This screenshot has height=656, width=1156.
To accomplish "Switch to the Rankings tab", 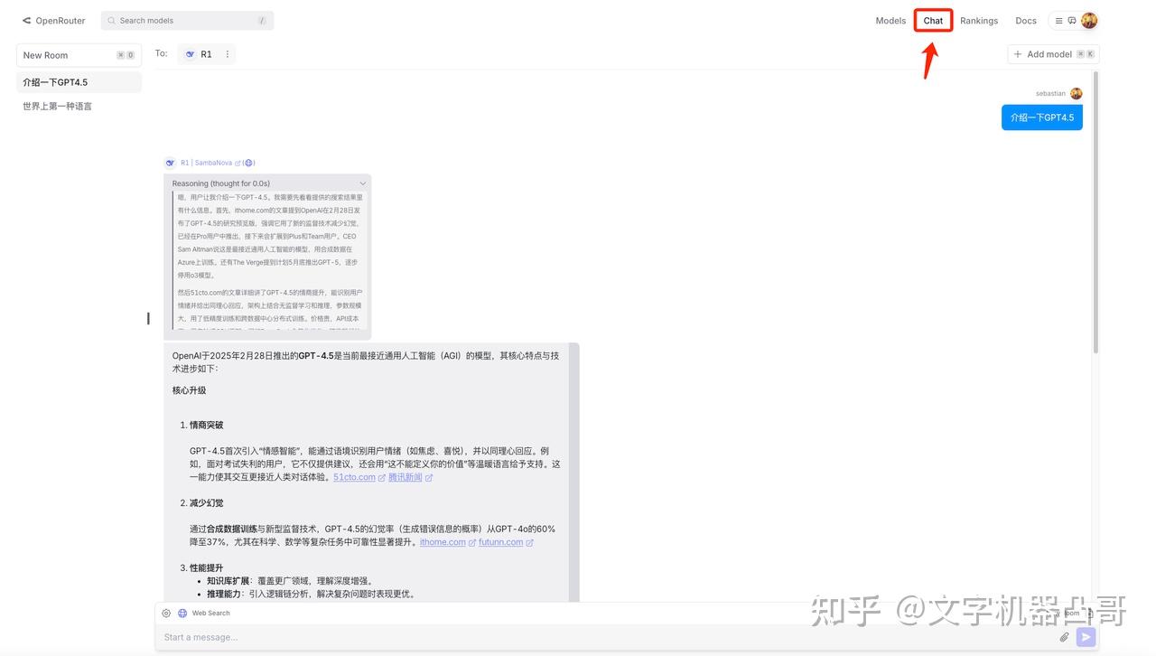I will 978,19.
